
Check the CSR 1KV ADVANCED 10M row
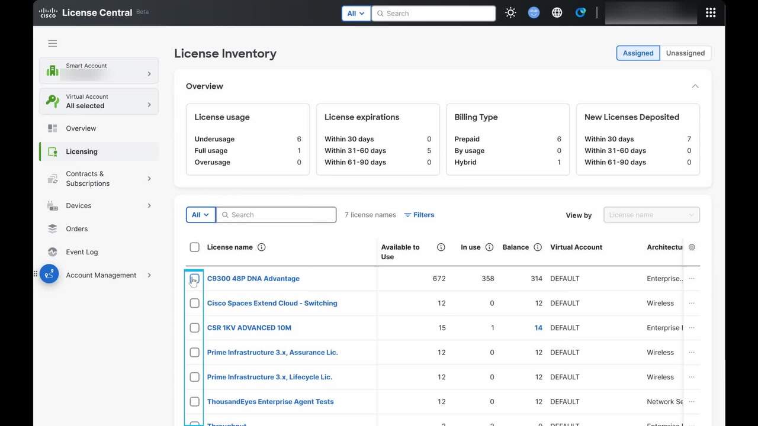click(194, 328)
